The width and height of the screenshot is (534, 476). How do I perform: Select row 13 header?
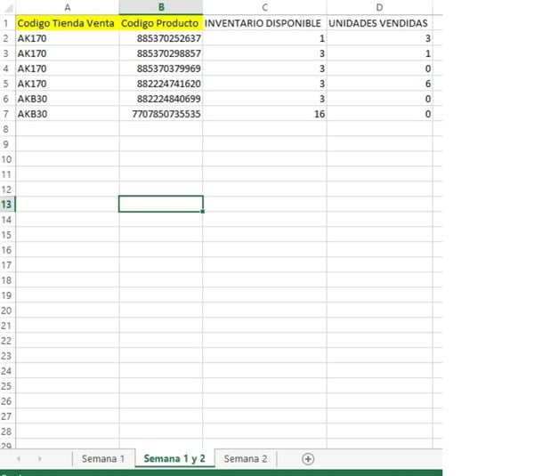(7, 205)
